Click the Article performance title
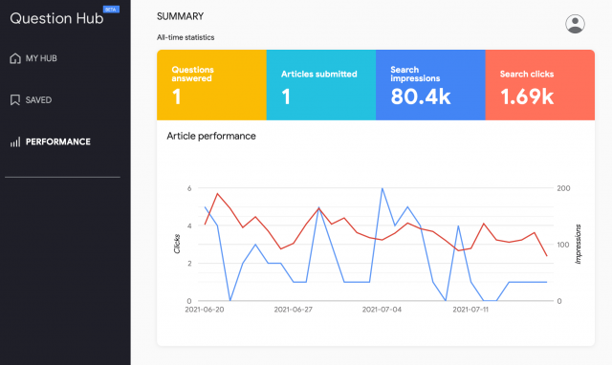This screenshot has width=612, height=365. [x=211, y=136]
